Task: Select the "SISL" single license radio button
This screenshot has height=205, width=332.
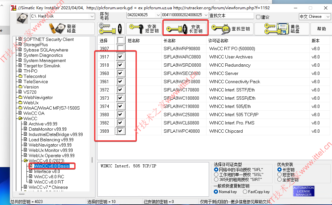Action: [216, 174]
